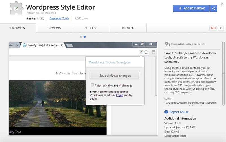Image resolution: width=226 pixels, height=142 pixels.
Task: Enable Automatically save all changes checkbox
Action: [x=92, y=85]
